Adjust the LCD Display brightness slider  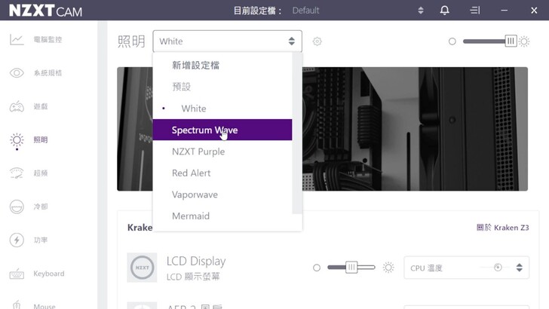(x=351, y=268)
